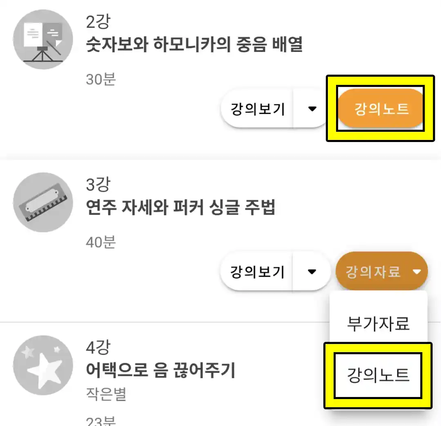The height and width of the screenshot is (426, 441).
Task: Click the 4강 lecture number label
Action: (98, 348)
